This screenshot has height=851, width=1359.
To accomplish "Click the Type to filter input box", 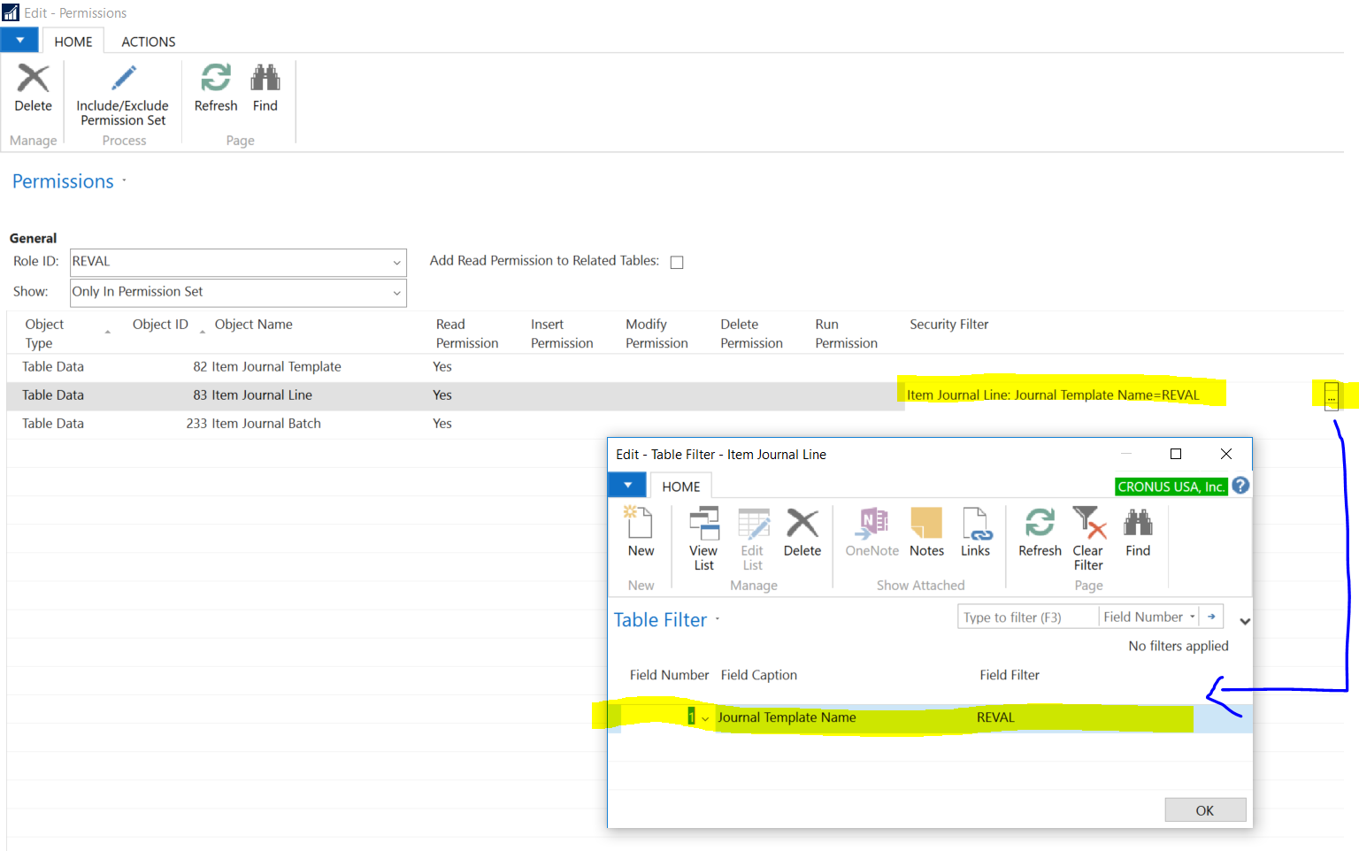I will click(x=1027, y=617).
